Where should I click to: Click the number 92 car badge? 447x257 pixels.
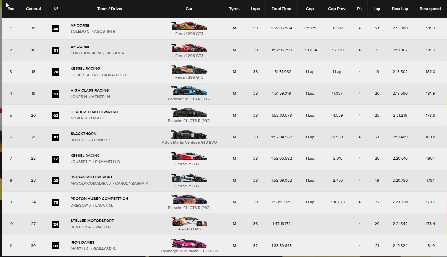click(56, 116)
